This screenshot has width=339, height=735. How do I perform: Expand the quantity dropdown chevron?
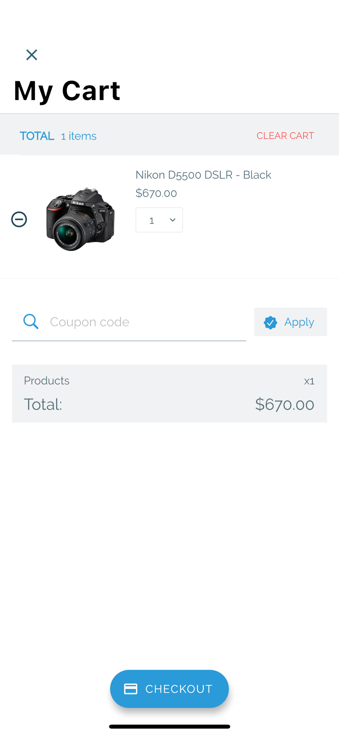[x=172, y=220]
